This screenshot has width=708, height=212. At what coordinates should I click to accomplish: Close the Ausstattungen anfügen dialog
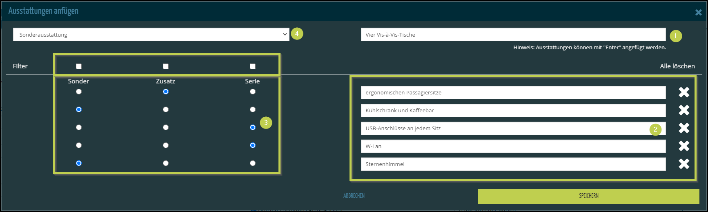(x=698, y=13)
